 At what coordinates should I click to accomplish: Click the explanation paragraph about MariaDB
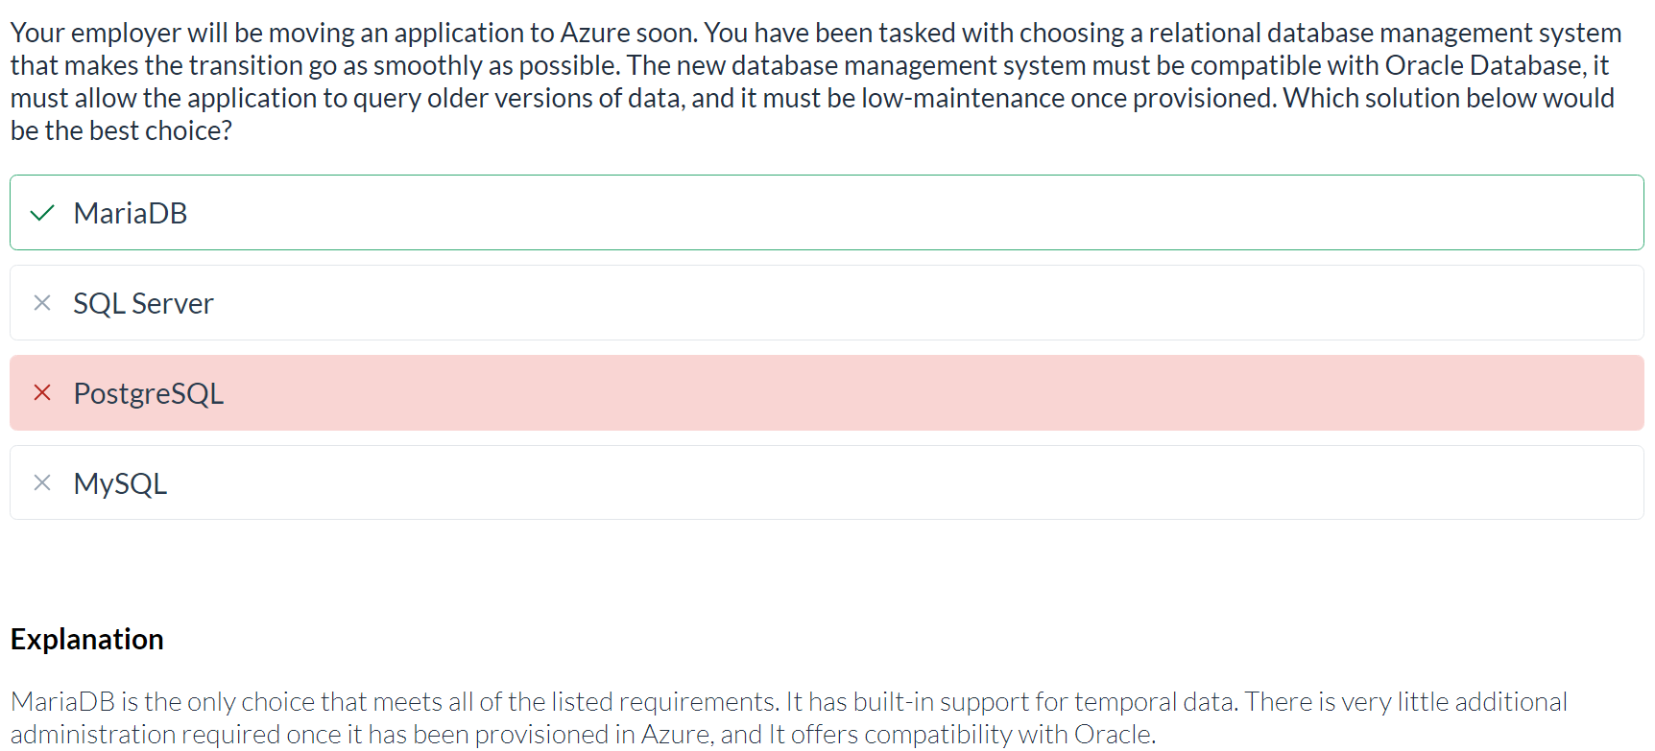(788, 717)
